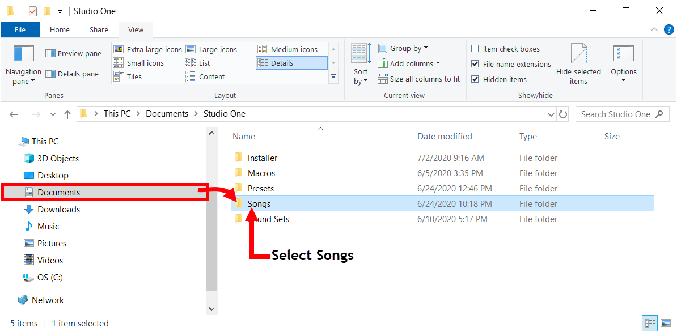The width and height of the screenshot is (677, 332).
Task: Select the View ribbon tab
Action: point(136,30)
